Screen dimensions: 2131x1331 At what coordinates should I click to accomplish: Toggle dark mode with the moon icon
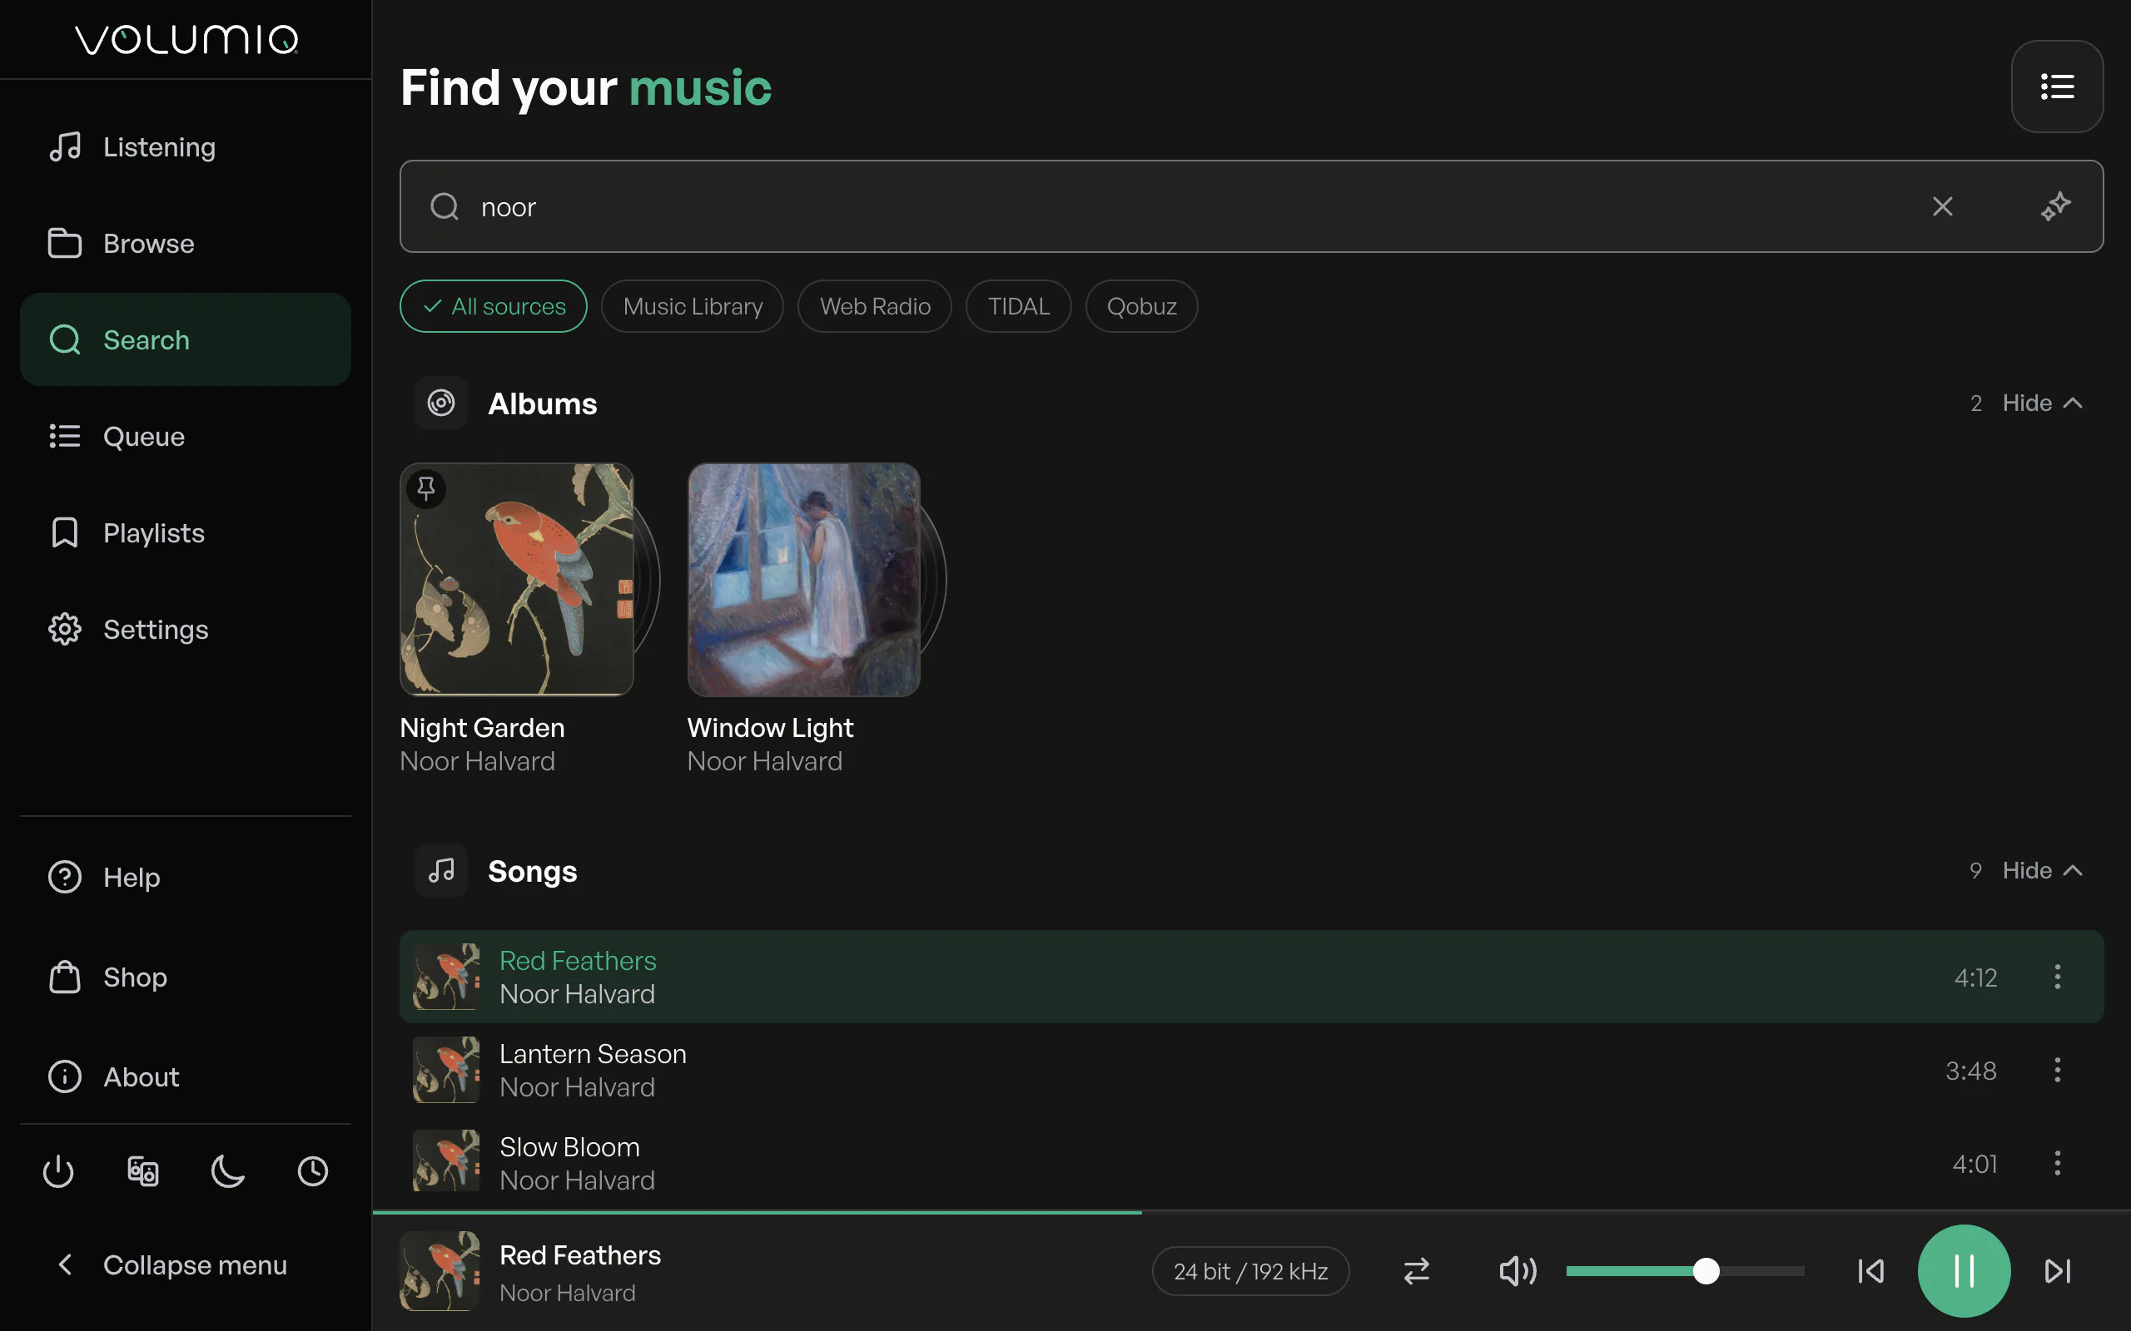point(228,1170)
